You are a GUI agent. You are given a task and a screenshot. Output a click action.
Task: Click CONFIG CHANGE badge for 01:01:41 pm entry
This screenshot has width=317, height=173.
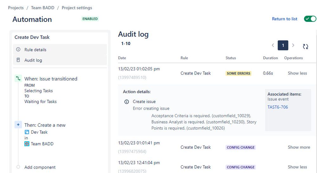[241, 147]
